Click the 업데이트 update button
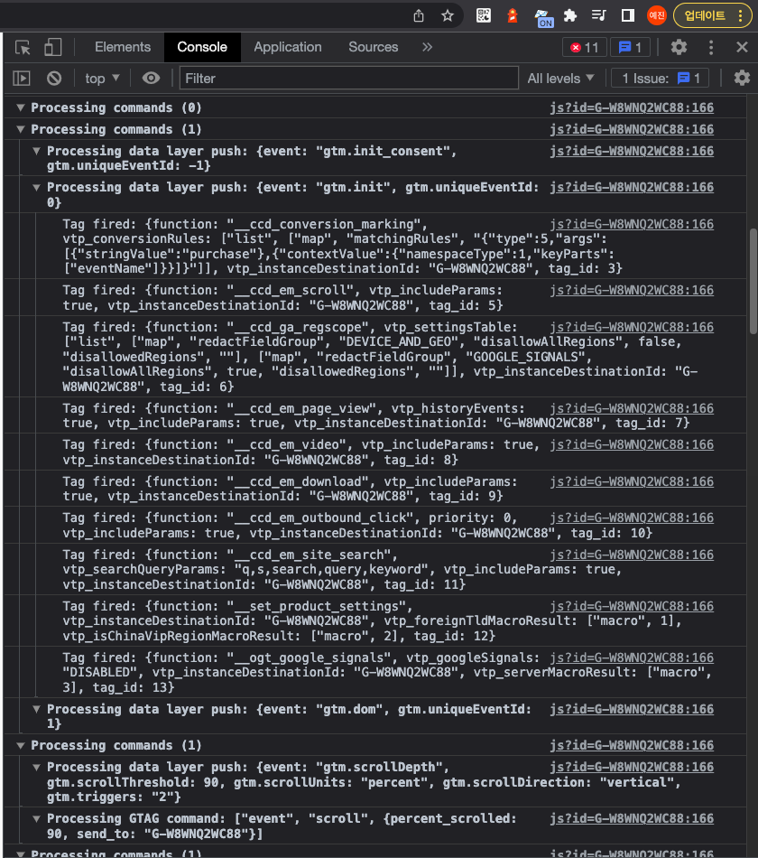The height and width of the screenshot is (858, 758). click(x=712, y=15)
